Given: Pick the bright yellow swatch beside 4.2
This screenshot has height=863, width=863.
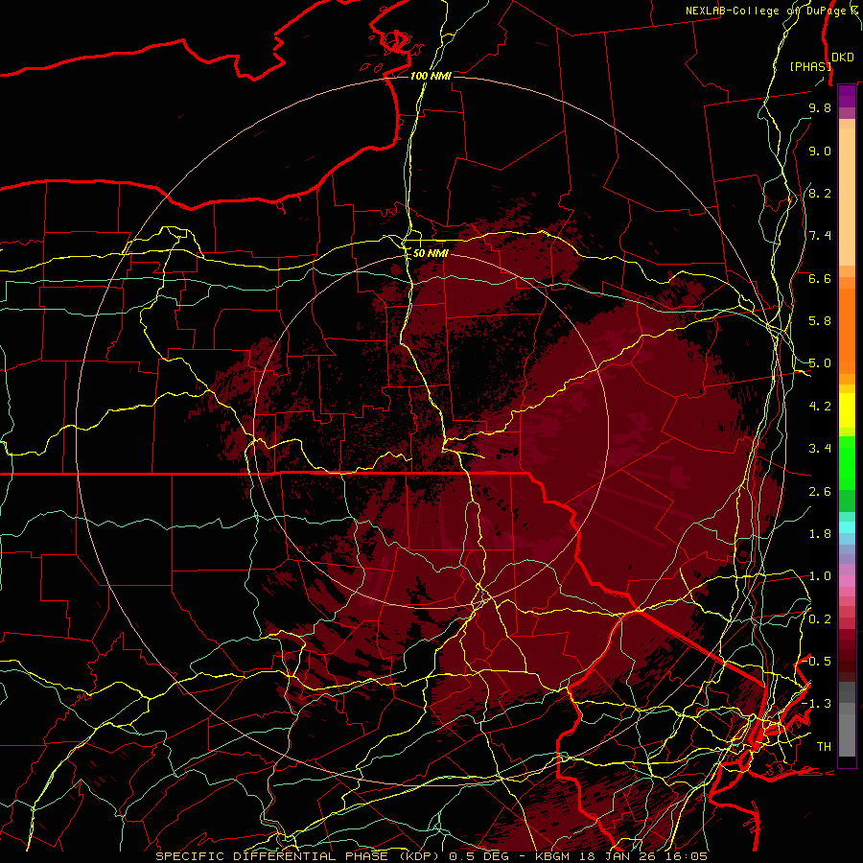Looking at the screenshot, I should (847, 410).
